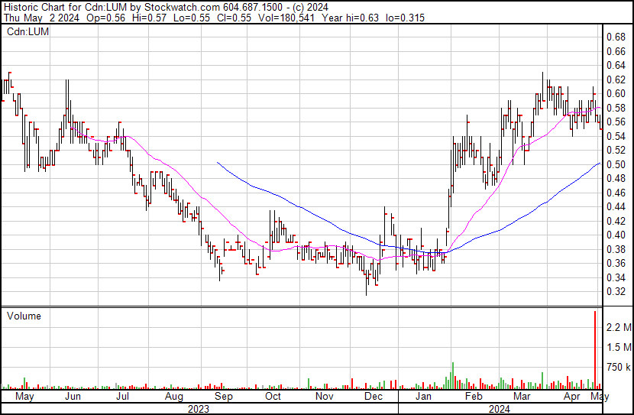Click the 'Mar' month label

[x=522, y=397]
